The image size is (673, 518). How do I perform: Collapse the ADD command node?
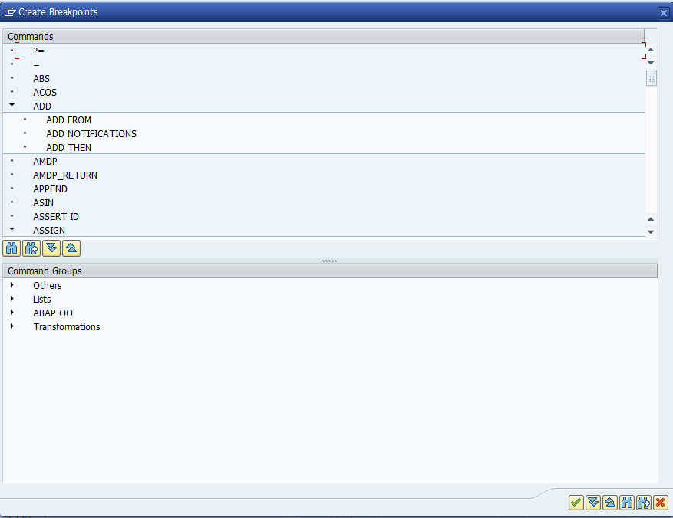12,105
